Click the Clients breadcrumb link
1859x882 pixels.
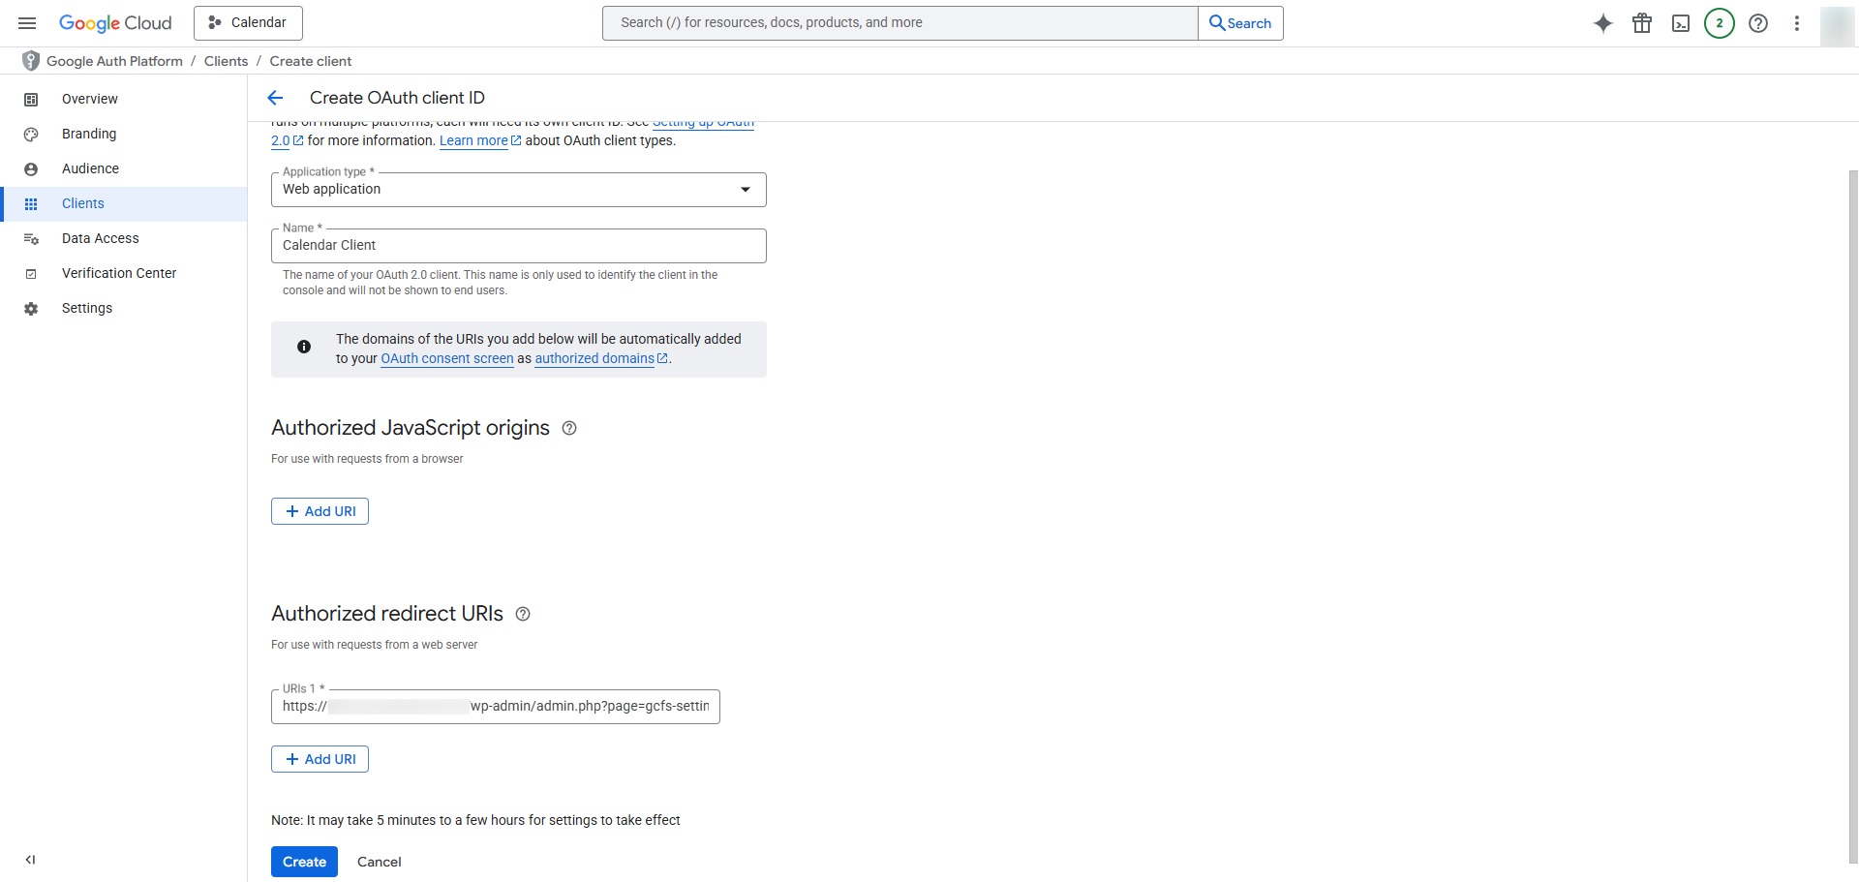tap(226, 61)
